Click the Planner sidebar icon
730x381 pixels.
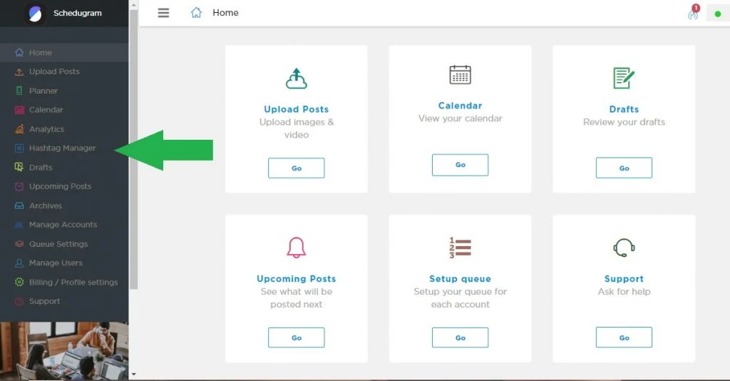click(19, 91)
